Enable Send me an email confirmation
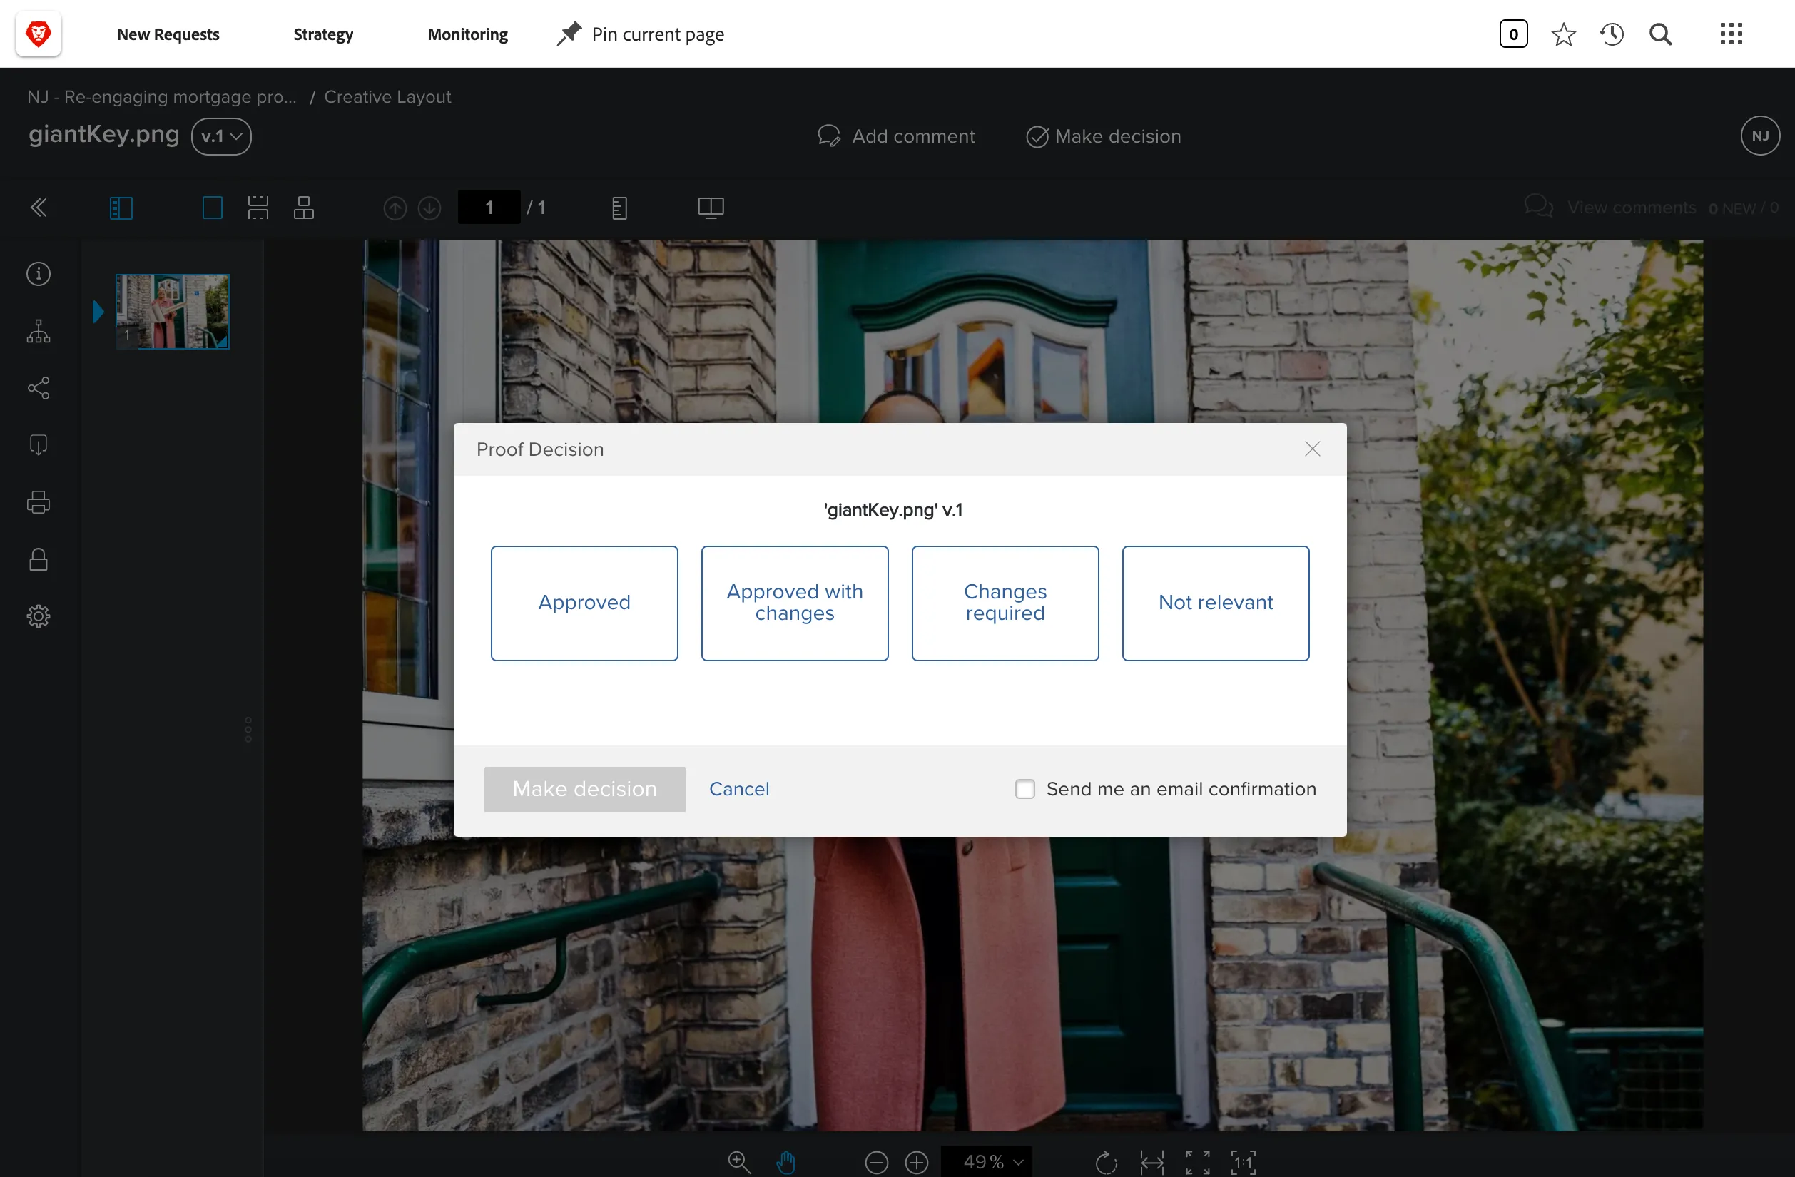 [x=1025, y=790]
